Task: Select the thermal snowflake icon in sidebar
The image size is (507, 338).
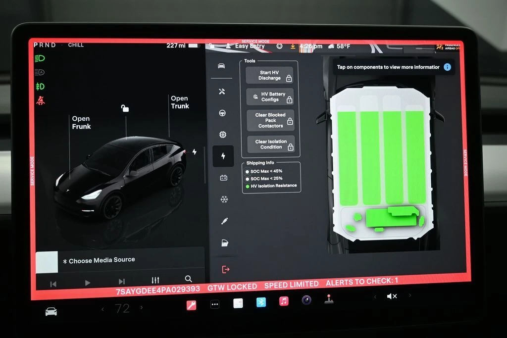Action: pyautogui.click(x=224, y=199)
